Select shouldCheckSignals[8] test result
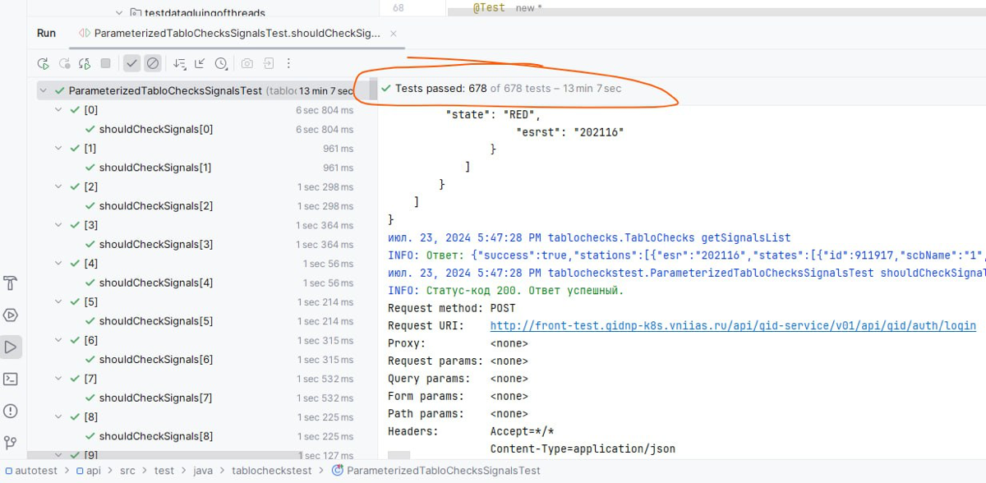 point(156,436)
